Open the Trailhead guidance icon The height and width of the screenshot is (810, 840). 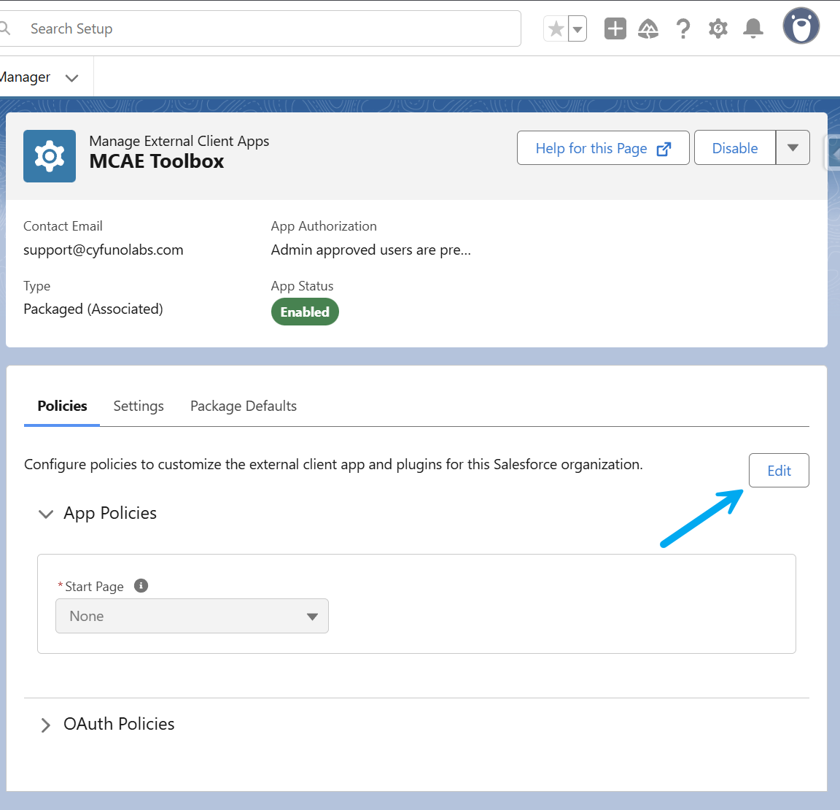point(648,28)
